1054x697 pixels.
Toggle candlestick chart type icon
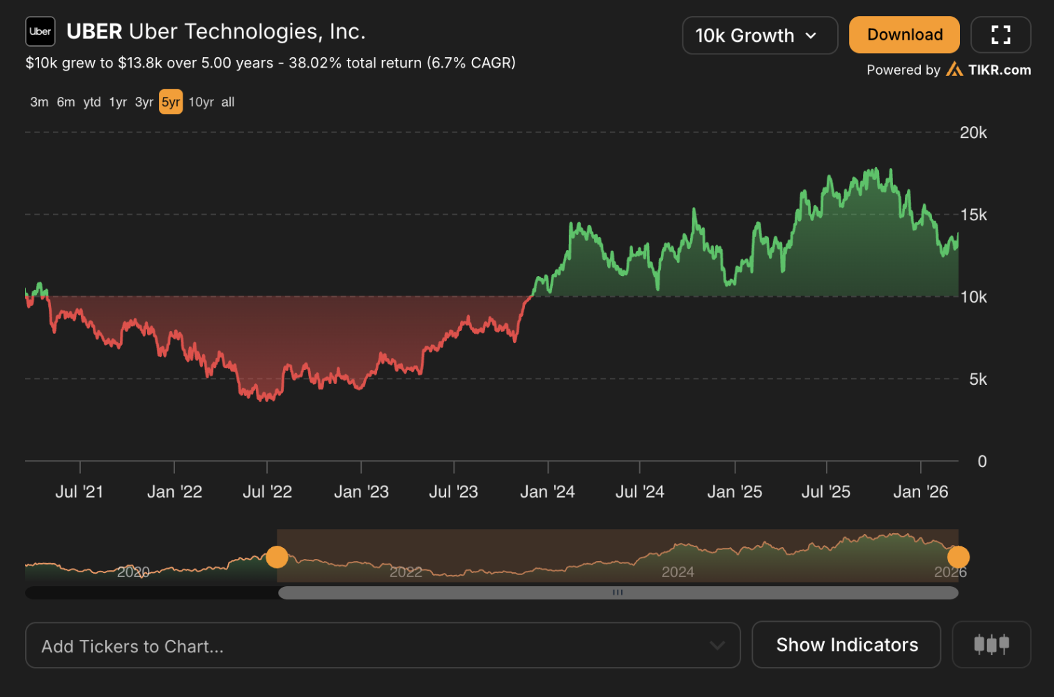[x=991, y=645]
